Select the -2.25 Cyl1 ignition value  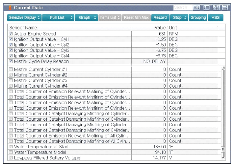[x=161, y=39]
